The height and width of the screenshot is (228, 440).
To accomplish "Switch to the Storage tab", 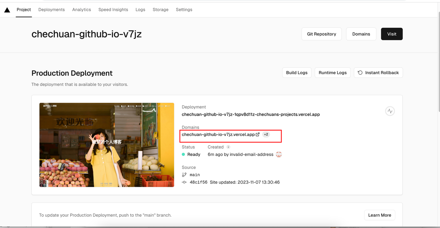I will [x=161, y=10].
